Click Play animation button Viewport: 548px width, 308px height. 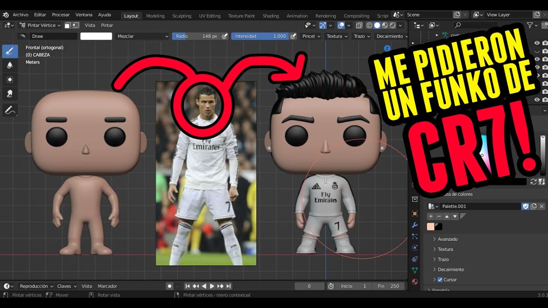click(212, 286)
